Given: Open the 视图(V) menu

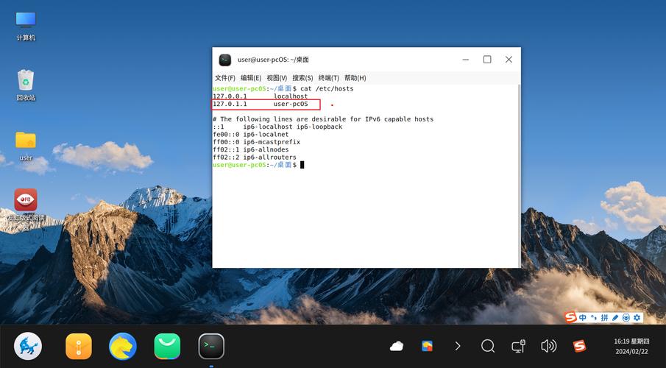Looking at the screenshot, I should pyautogui.click(x=277, y=78).
